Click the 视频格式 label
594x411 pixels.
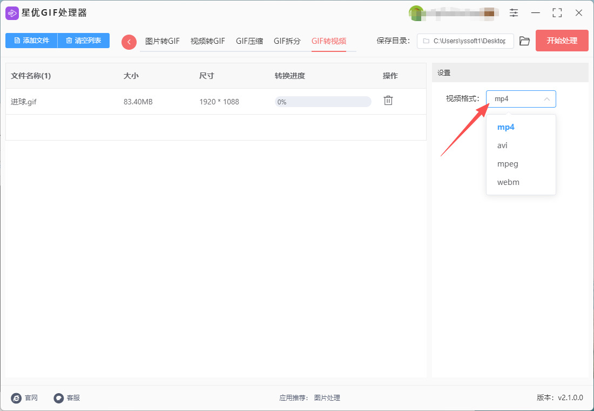pyautogui.click(x=463, y=98)
